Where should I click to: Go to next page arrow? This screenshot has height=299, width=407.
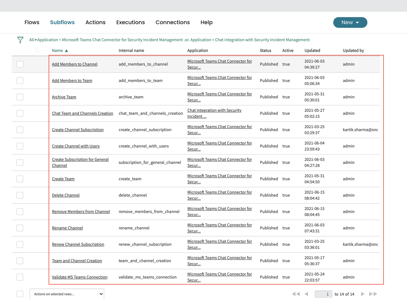click(x=363, y=294)
